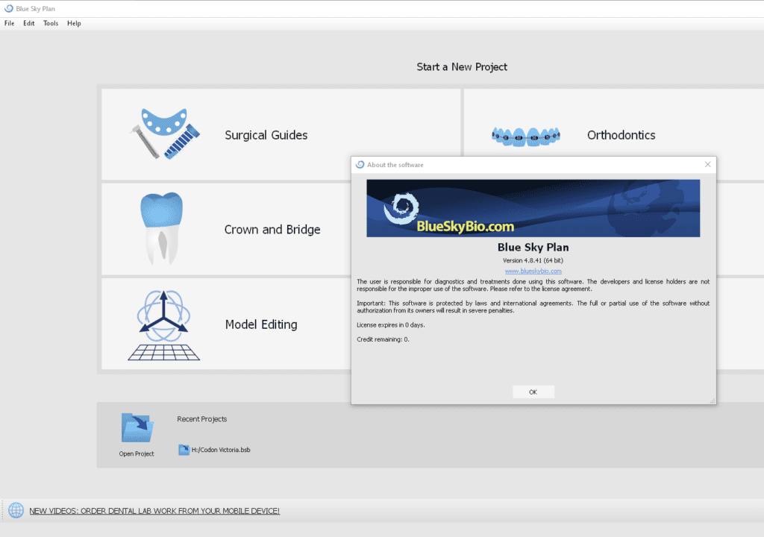Follow the www.blueskybio.com link
The width and height of the screenshot is (764, 537).
pos(533,271)
